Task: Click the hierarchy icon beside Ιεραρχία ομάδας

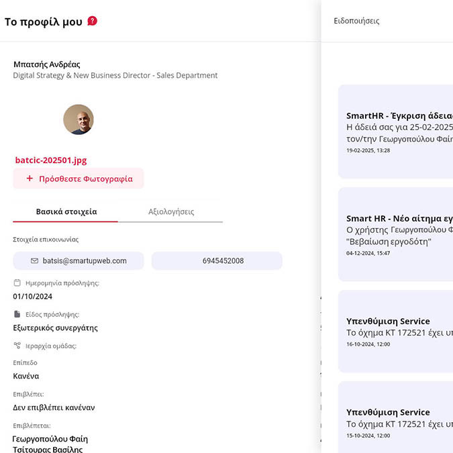Action: (17, 346)
